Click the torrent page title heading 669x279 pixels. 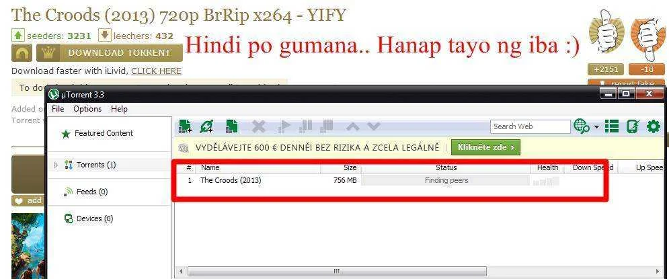tap(178, 15)
